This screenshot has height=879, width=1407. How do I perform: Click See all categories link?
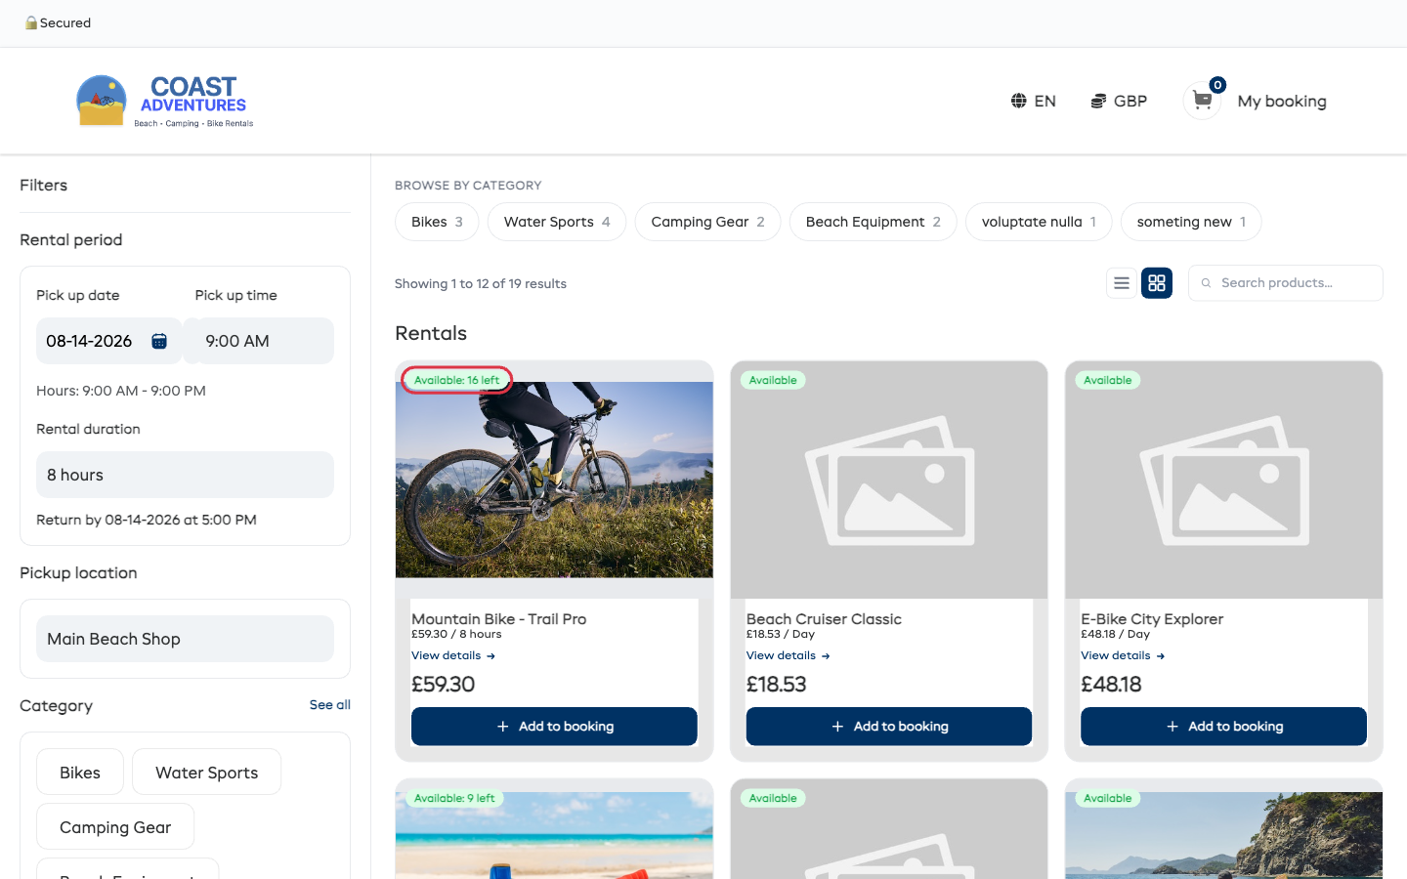point(330,704)
